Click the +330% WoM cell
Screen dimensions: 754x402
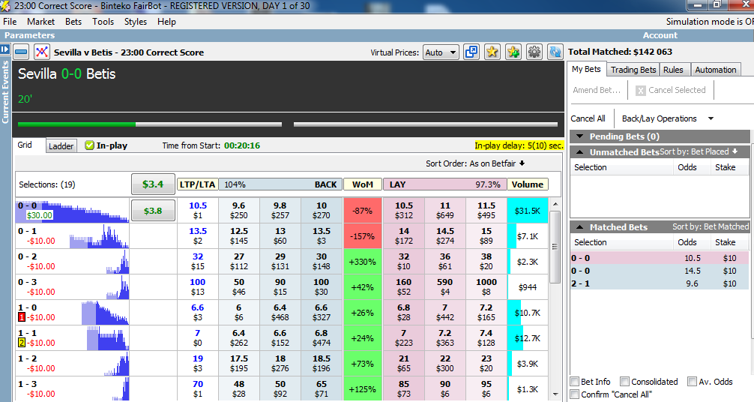coord(363,262)
